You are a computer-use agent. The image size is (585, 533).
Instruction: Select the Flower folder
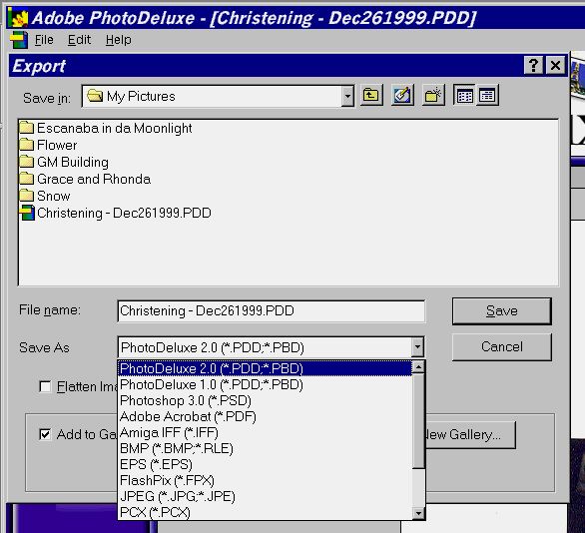48,145
